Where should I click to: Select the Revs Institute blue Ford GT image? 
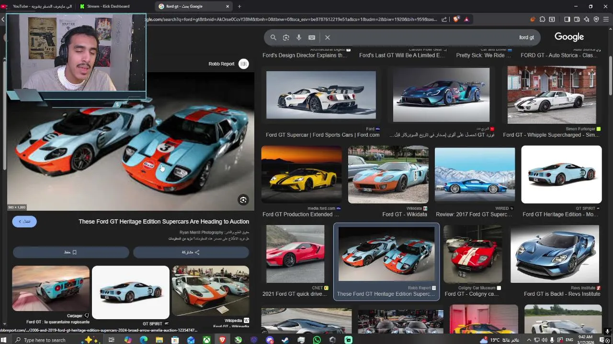point(555,254)
